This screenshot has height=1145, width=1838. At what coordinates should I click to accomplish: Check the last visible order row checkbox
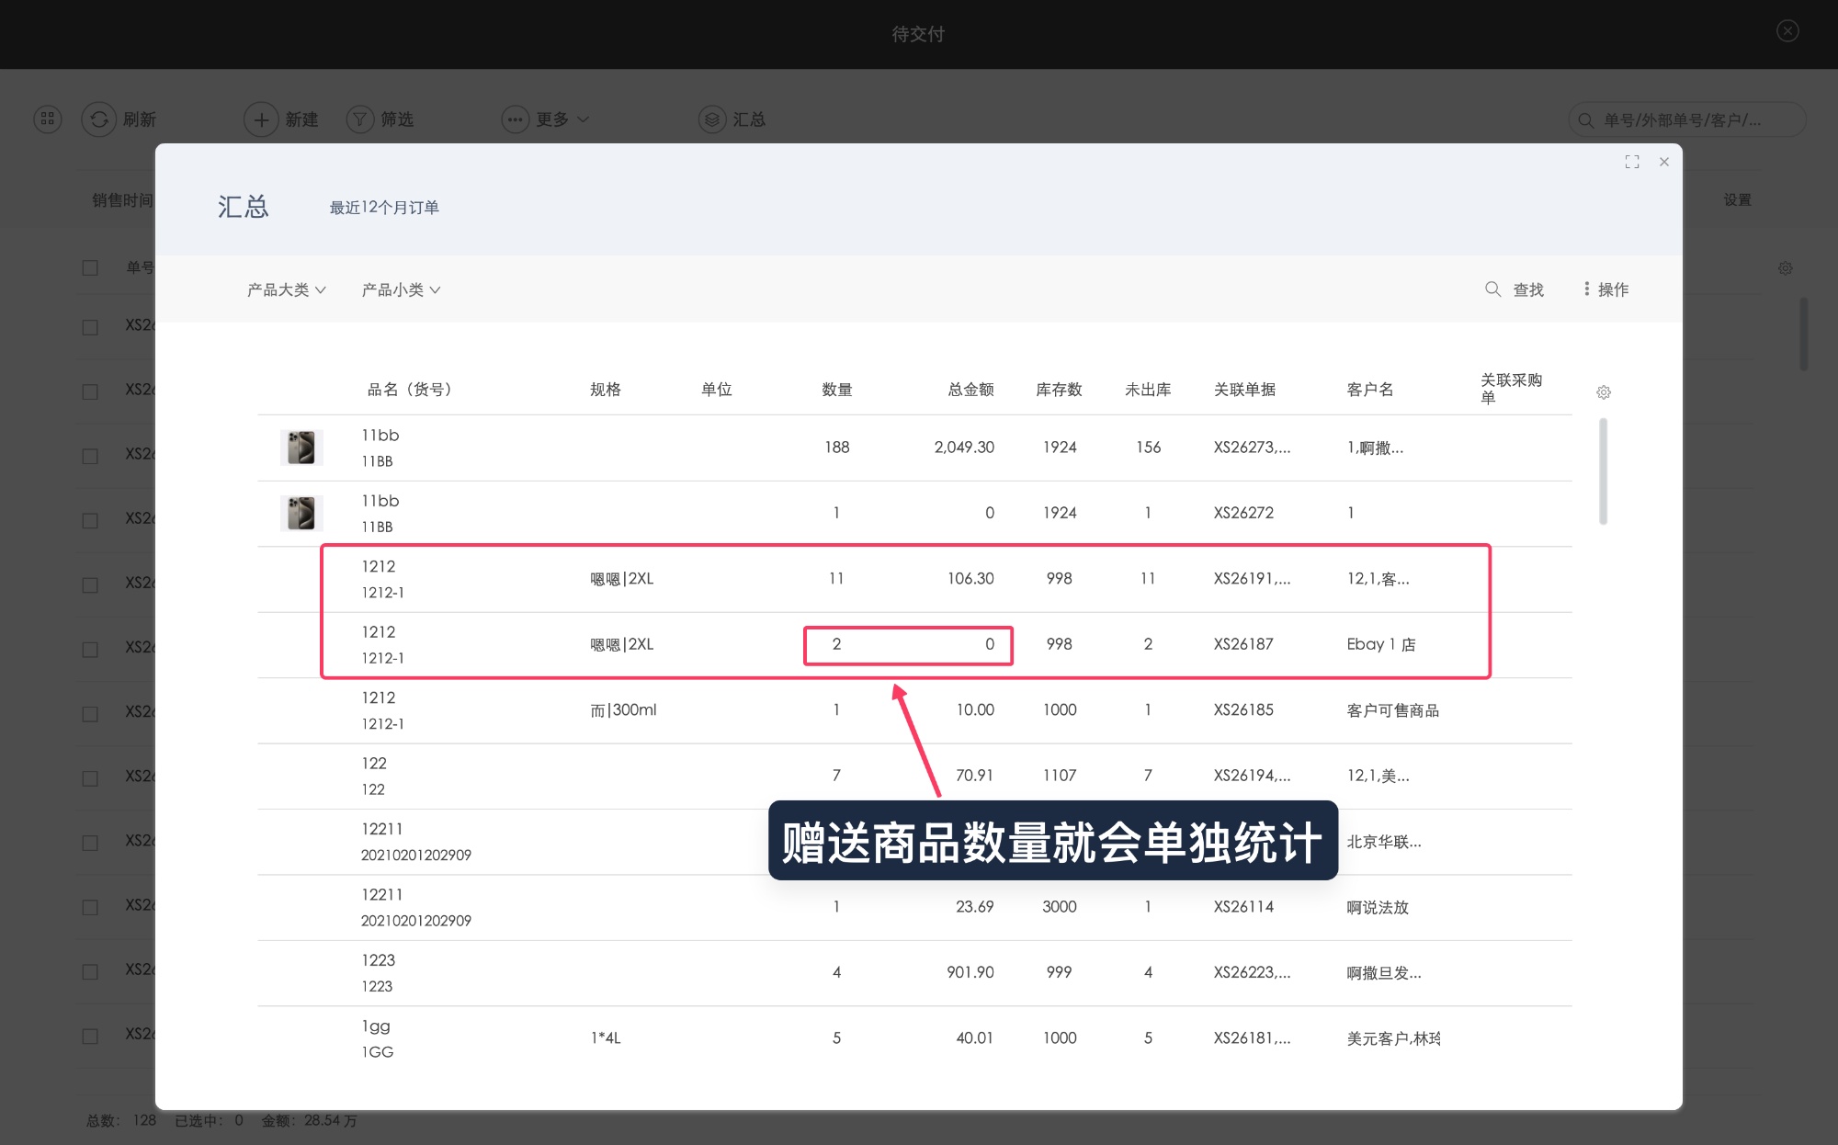(90, 1036)
